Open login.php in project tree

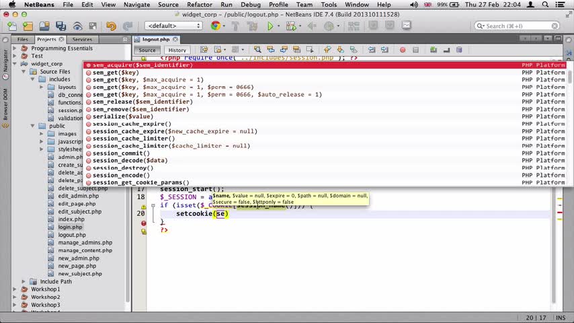pyautogui.click(x=71, y=227)
